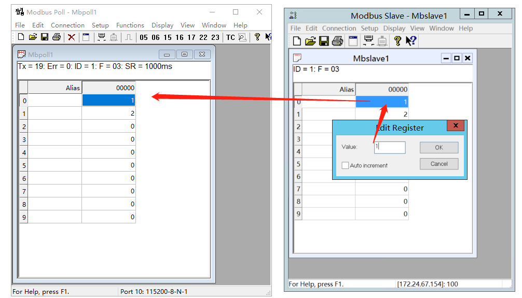Enable the Auto increment checkbox
522x298 pixels.
[x=346, y=165]
